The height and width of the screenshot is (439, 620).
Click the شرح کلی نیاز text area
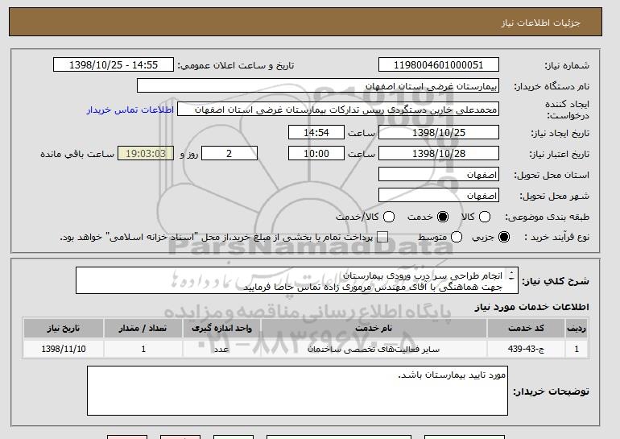point(297,280)
